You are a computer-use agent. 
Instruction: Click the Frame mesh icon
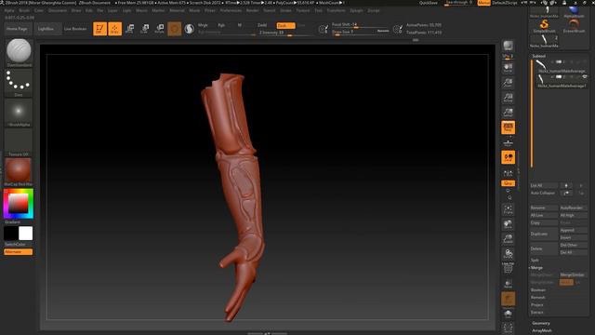pyautogui.click(x=508, y=209)
